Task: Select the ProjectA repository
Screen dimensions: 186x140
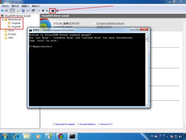Action: [x=16, y=23]
